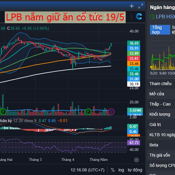The image size is (175, 175).
Task: Toggle tự động auto scale button
Action: click(135, 170)
